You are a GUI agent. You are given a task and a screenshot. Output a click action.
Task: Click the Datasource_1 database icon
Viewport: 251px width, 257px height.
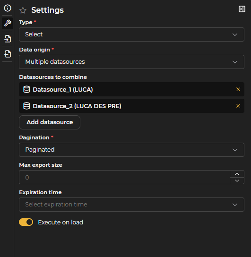pyautogui.click(x=26, y=89)
